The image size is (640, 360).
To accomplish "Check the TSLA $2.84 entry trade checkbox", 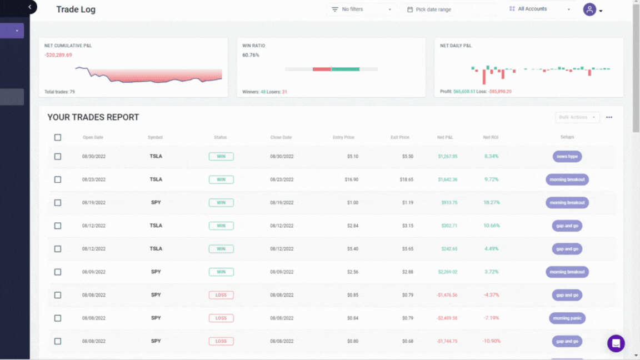I will pos(58,226).
